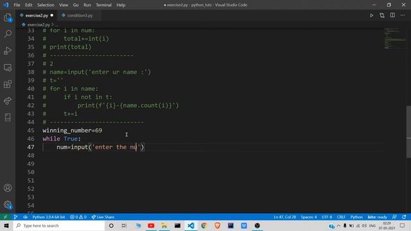Screen dimensions: 411x231
Task: Open the View menu
Action: (64, 5)
